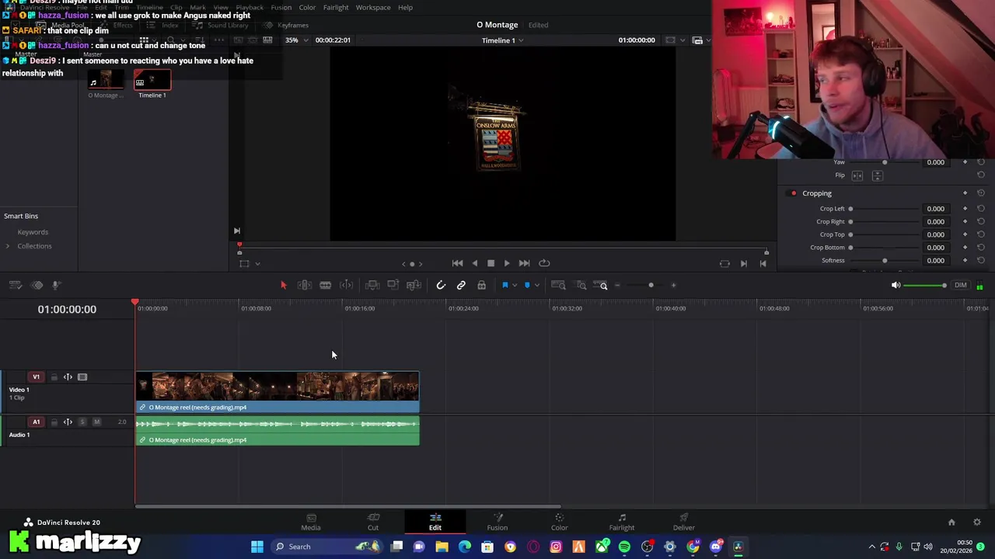Open Project Manager home icon
The height and width of the screenshot is (559, 995).
pos(951,523)
